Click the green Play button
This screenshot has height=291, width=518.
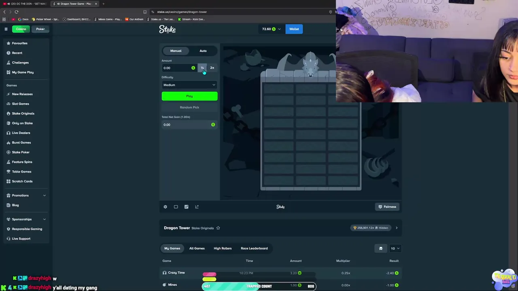click(189, 96)
